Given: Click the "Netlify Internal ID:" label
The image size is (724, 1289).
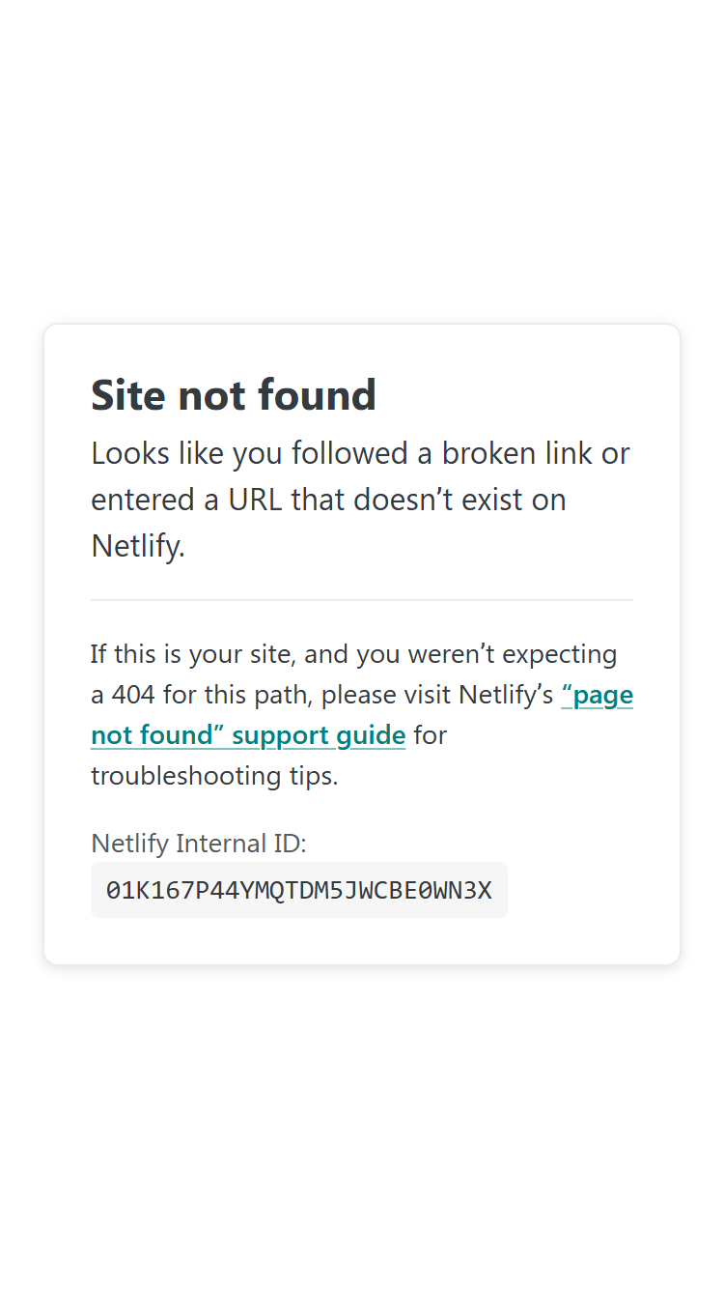Looking at the screenshot, I should (x=199, y=844).
